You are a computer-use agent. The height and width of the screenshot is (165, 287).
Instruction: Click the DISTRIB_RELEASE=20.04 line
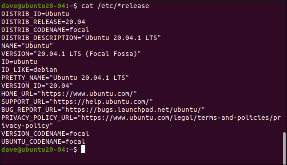pos(43,22)
